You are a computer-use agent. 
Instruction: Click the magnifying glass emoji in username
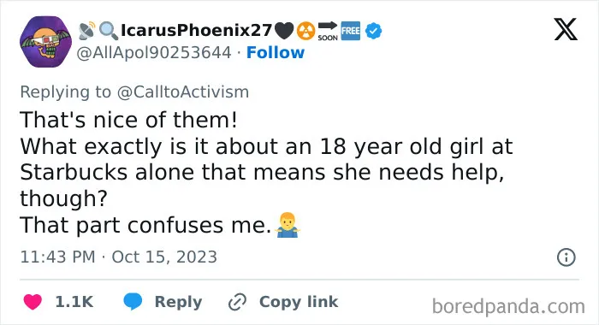109,31
